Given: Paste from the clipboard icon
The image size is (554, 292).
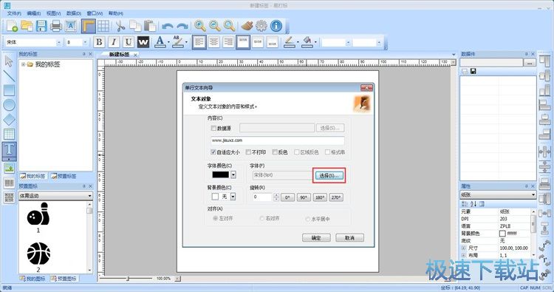Looking at the screenshot, I should (150, 26).
